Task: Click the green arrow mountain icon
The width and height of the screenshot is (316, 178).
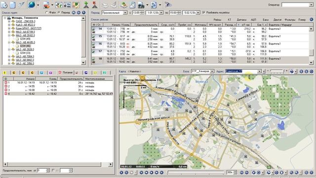Action: point(86,4)
